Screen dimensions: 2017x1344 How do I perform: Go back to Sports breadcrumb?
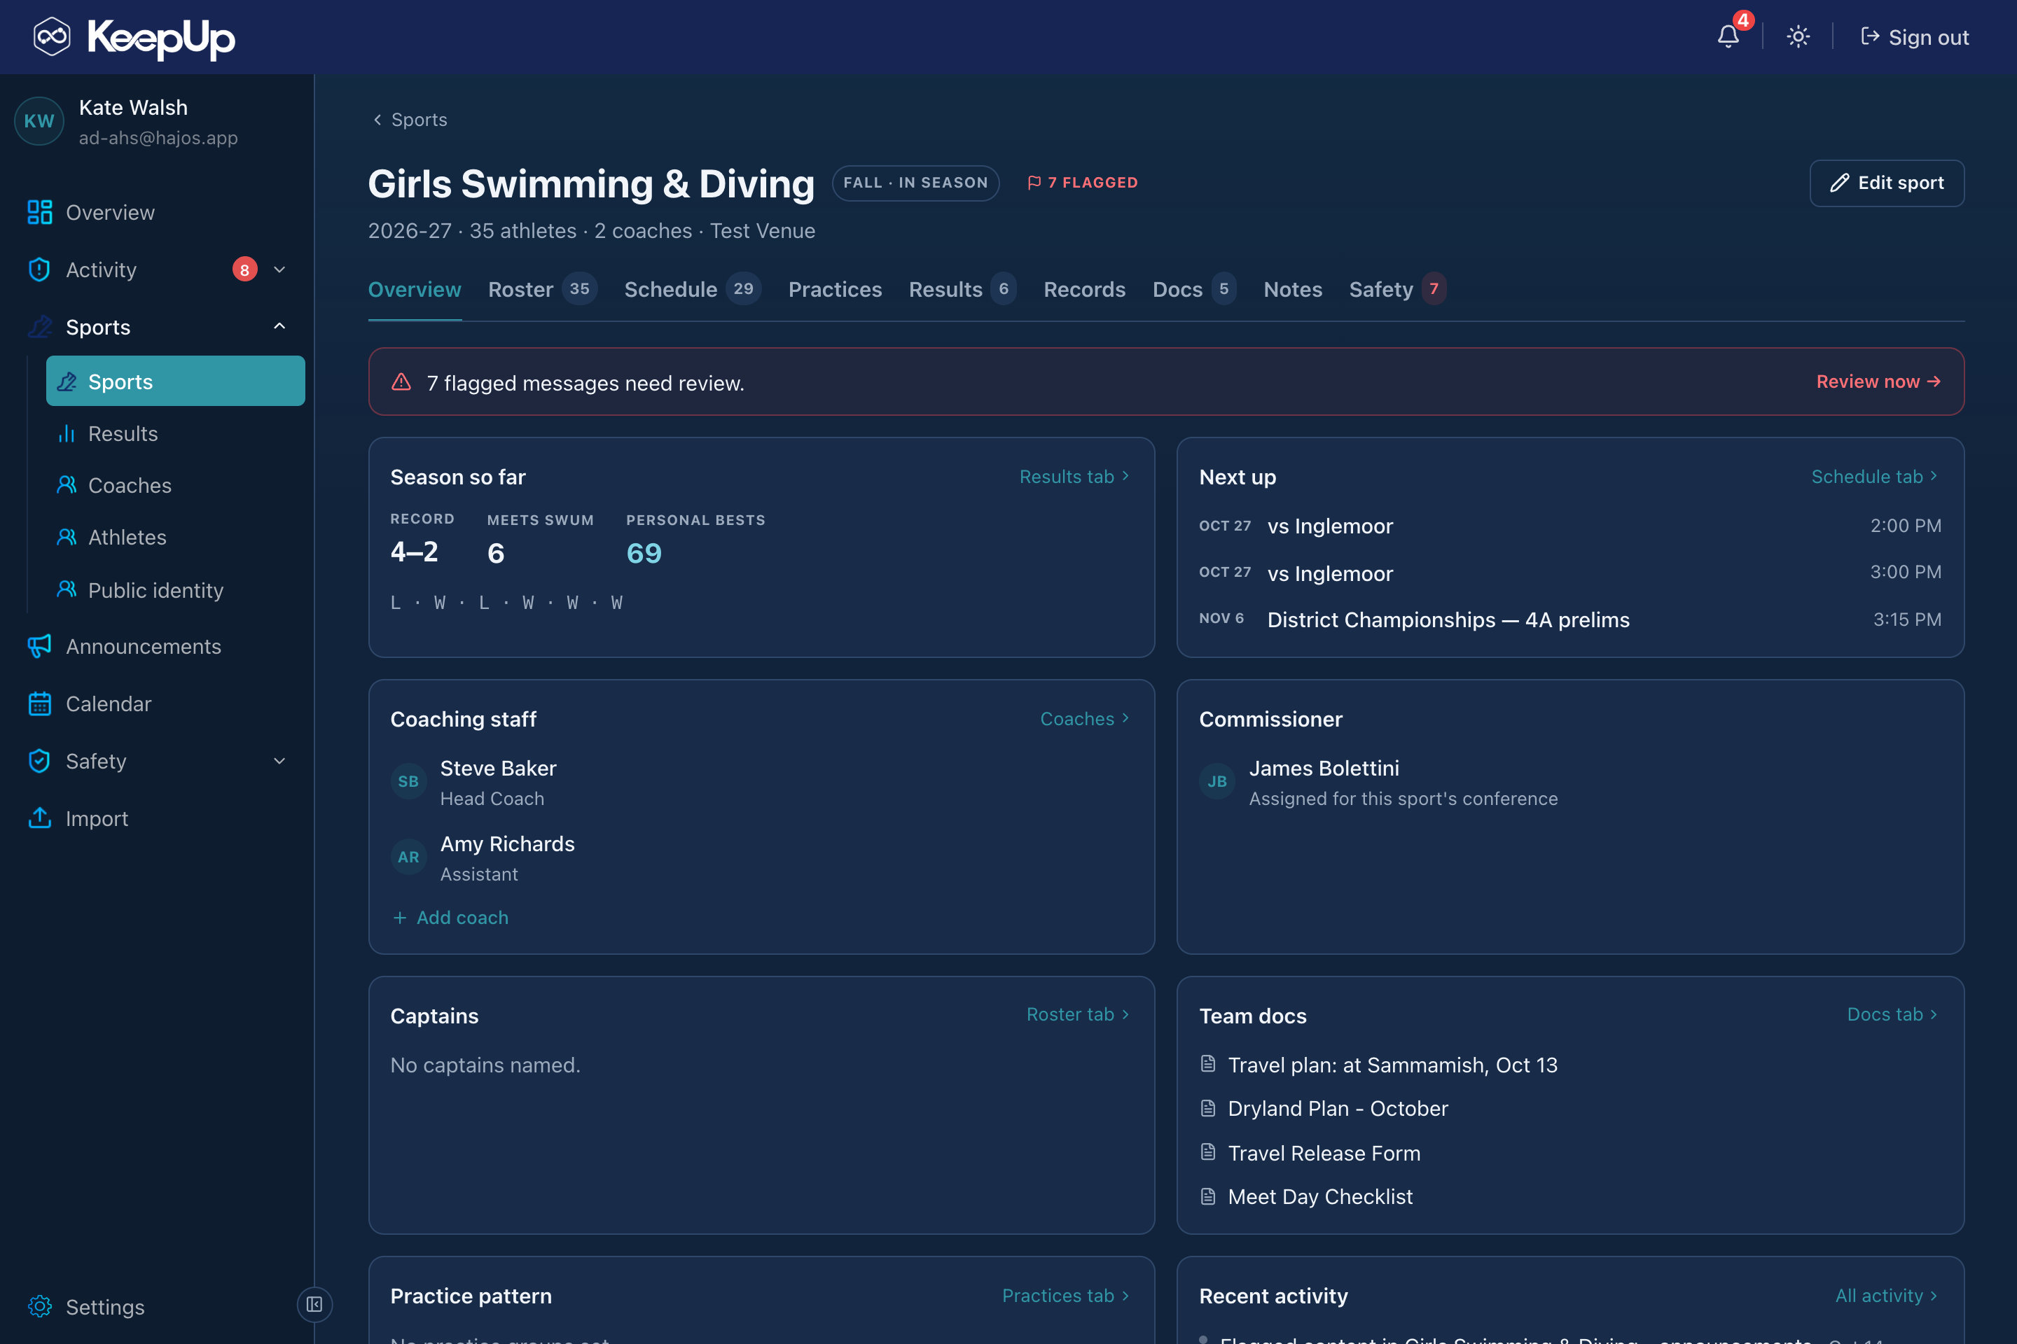(409, 119)
